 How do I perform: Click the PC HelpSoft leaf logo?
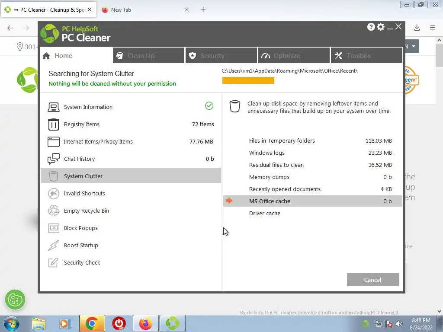click(x=49, y=34)
